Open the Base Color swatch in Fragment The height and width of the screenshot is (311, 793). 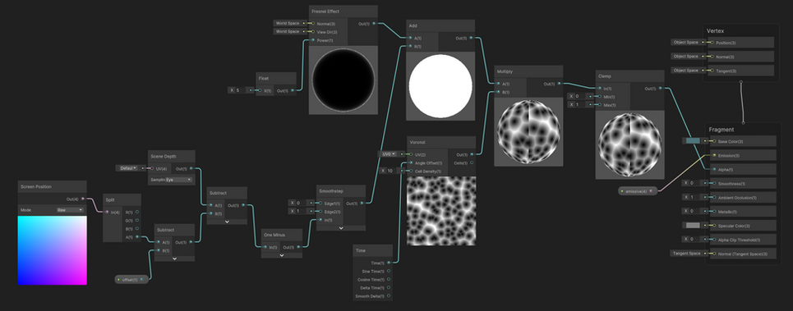click(693, 141)
